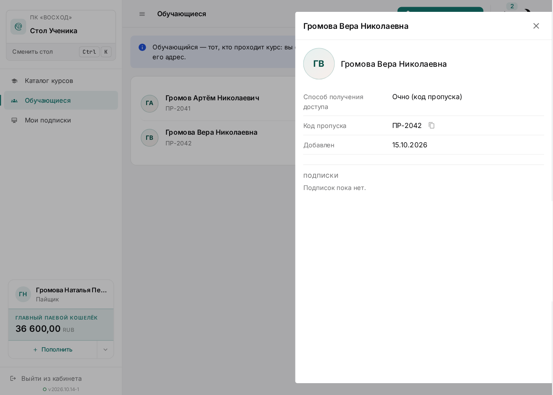Click the access method value Очно (код пропуска)
This screenshot has width=553, height=395.
pos(427,97)
